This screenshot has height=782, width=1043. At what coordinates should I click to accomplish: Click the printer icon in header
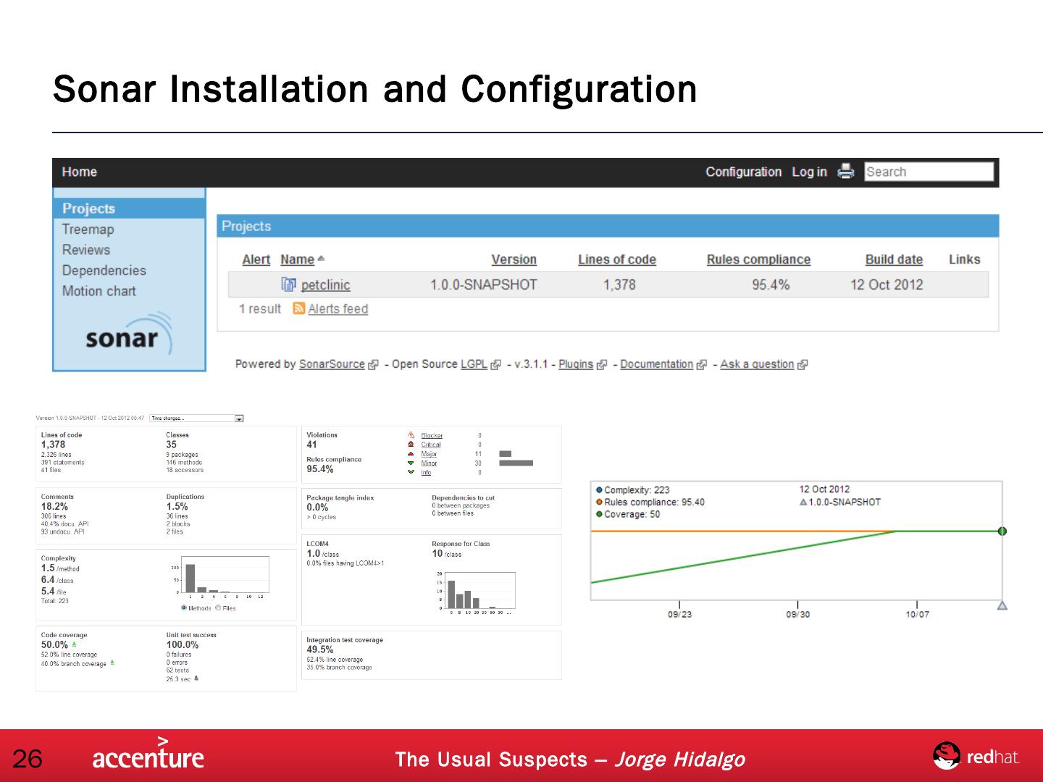[x=845, y=172]
